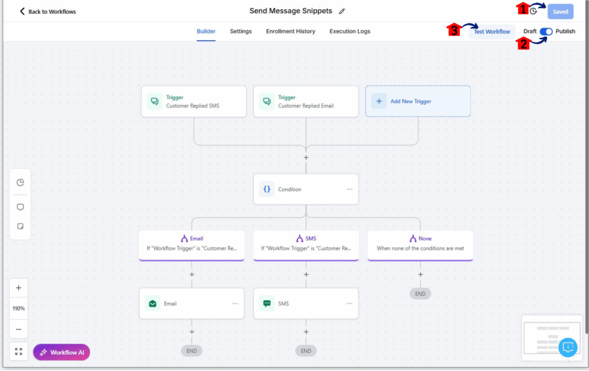This screenshot has width=589, height=371.
Task: Open sticky note icon in sidebar
Action: 20,227
